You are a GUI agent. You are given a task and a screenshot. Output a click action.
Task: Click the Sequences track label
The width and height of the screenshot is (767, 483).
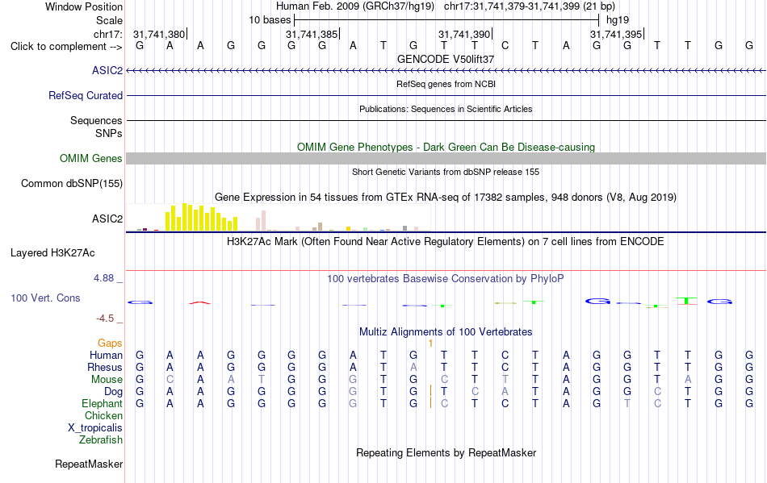(96, 121)
